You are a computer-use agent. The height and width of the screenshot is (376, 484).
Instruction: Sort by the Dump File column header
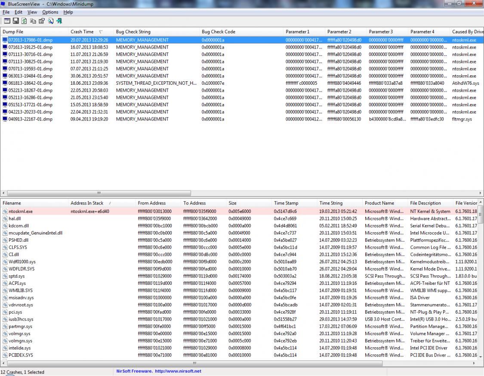[34, 31]
